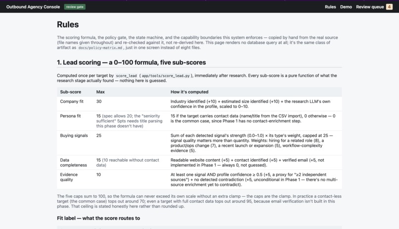Open the Demo nav link

[x=346, y=7]
